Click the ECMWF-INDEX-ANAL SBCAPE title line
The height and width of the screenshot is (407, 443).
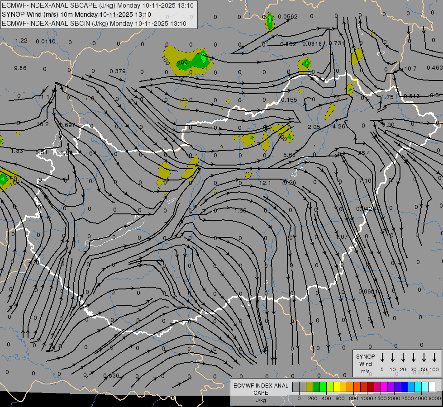pos(98,5)
